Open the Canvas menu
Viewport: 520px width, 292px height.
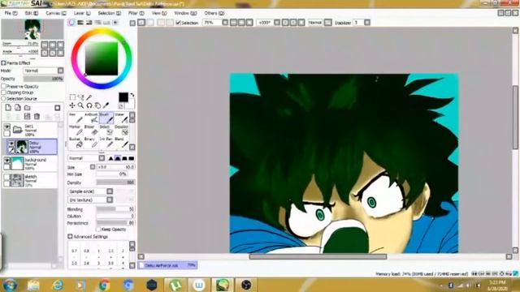56,13
